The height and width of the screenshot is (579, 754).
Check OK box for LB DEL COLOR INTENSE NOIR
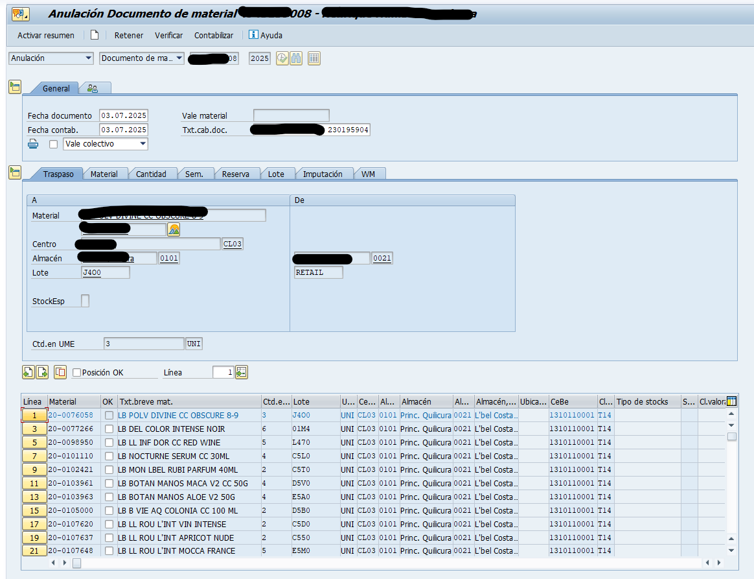[109, 429]
